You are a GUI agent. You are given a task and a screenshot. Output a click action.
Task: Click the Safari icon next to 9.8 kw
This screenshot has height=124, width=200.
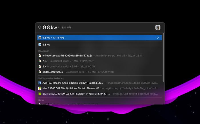coord(40,44)
